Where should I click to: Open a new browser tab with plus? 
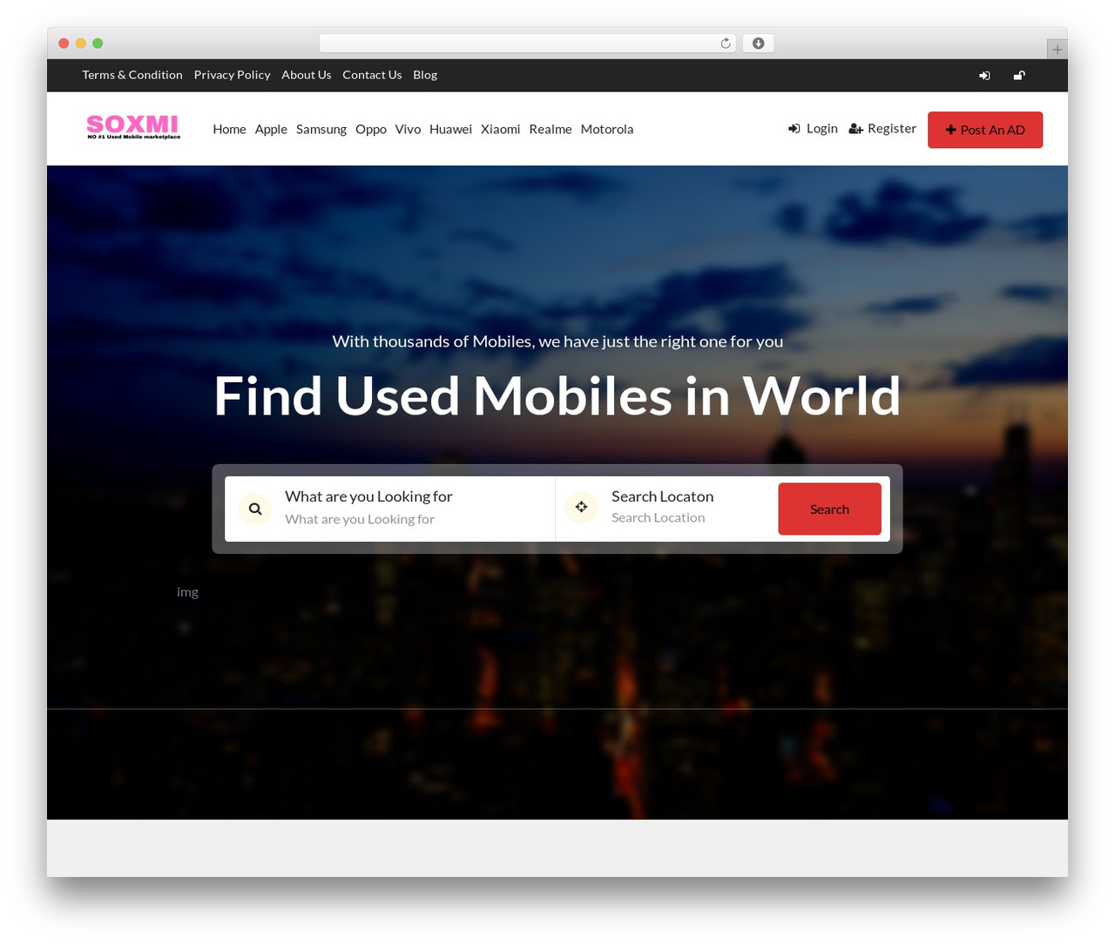[x=1057, y=50]
